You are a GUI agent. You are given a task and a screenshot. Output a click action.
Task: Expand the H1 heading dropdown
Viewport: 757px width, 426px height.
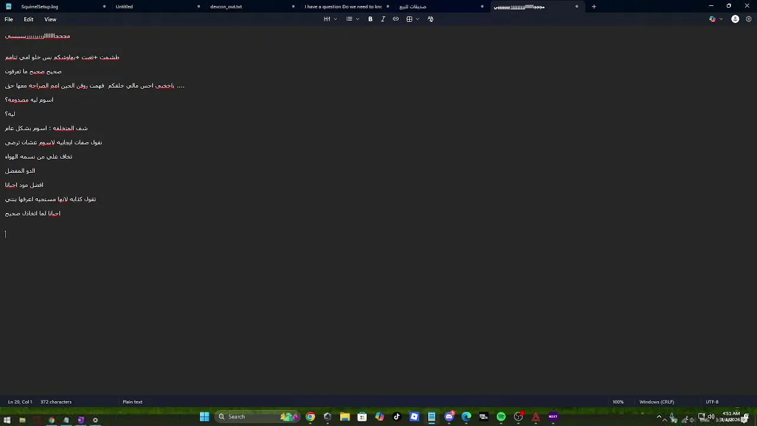(x=330, y=19)
